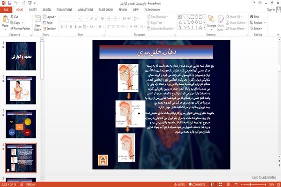The height and width of the screenshot is (187, 281).
Task: Expand Shape Effects dropdown
Action: click(236, 29)
